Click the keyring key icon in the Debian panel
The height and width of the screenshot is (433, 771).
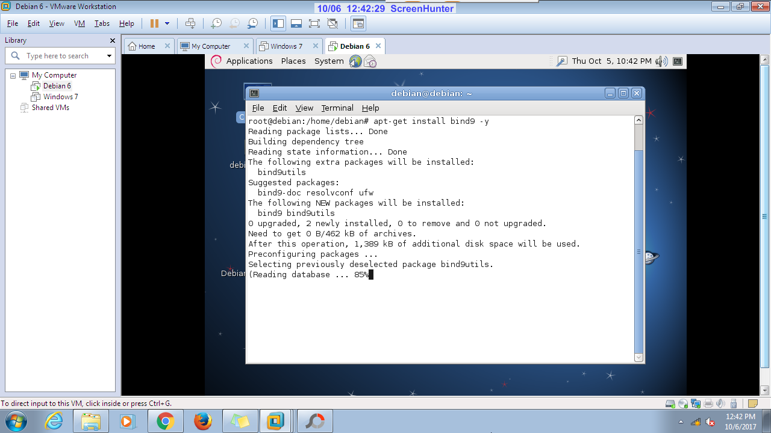pyautogui.click(x=561, y=61)
